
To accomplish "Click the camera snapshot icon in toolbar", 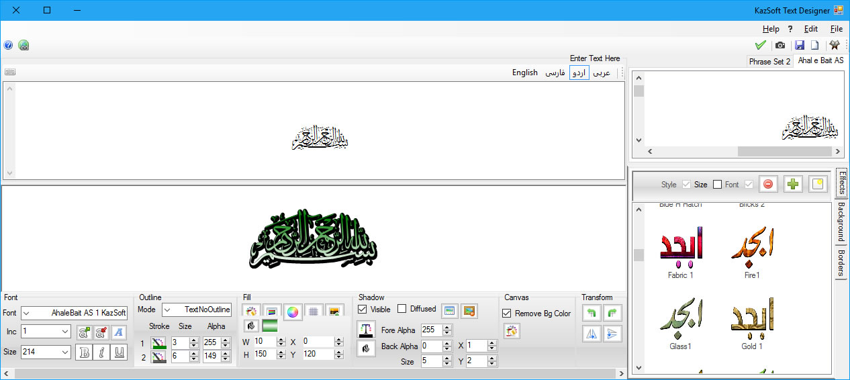I will 780,45.
